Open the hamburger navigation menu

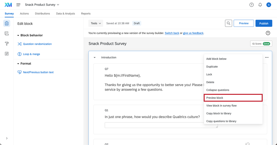18,5
